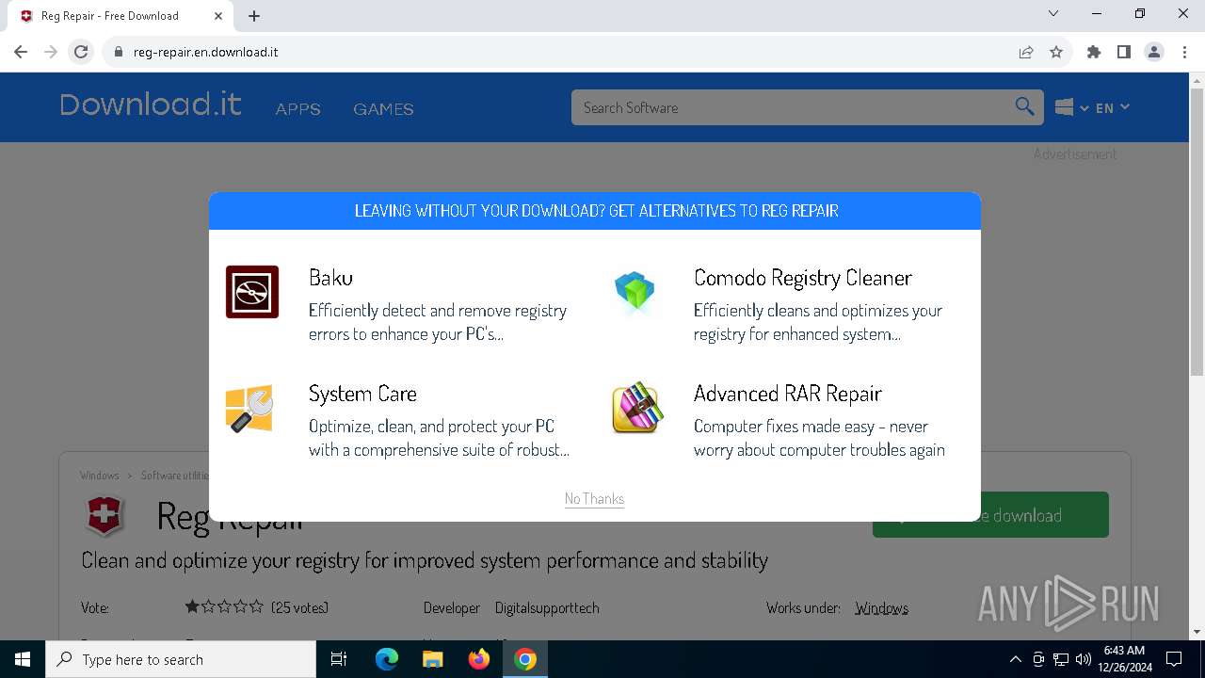Viewport: 1205px width, 678px height.
Task: Launch Firefox from taskbar
Action: (x=479, y=659)
